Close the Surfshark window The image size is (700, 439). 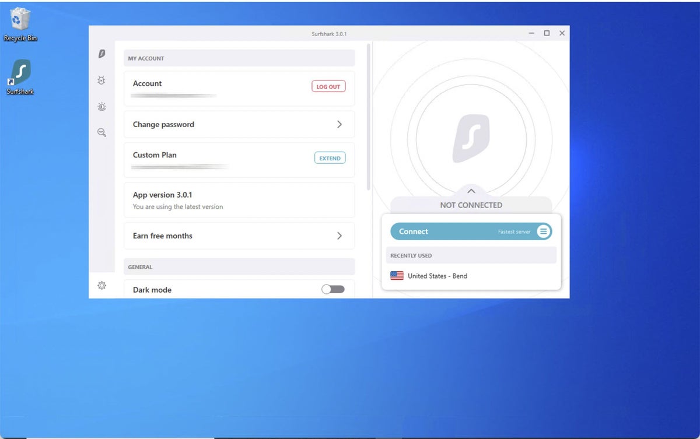pyautogui.click(x=562, y=33)
